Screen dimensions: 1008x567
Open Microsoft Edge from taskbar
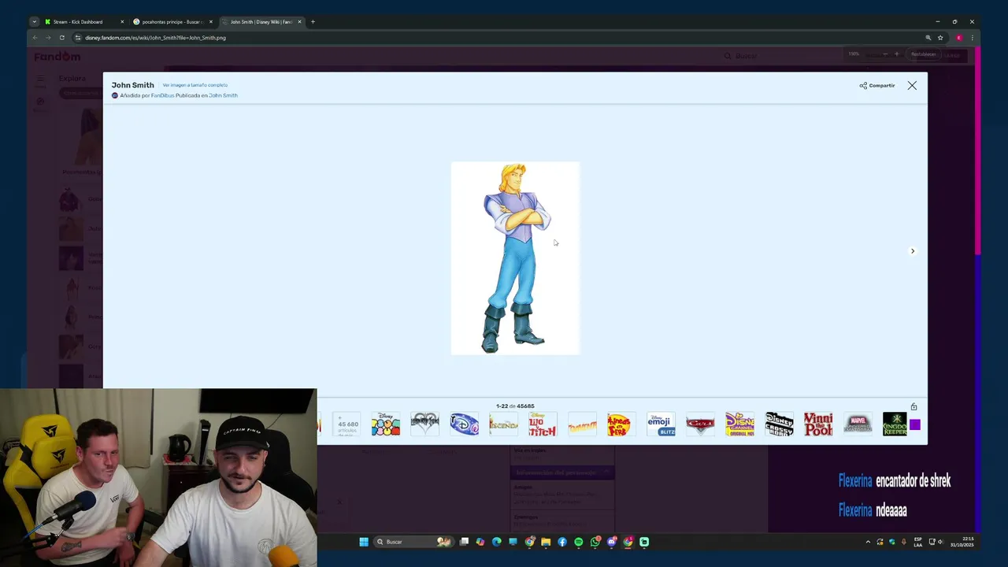[x=497, y=542]
